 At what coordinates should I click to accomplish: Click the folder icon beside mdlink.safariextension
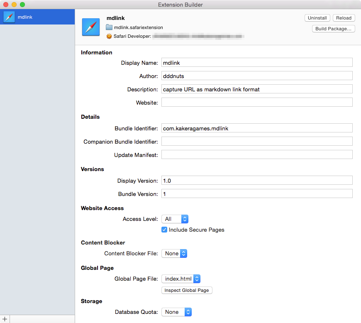[109, 27]
